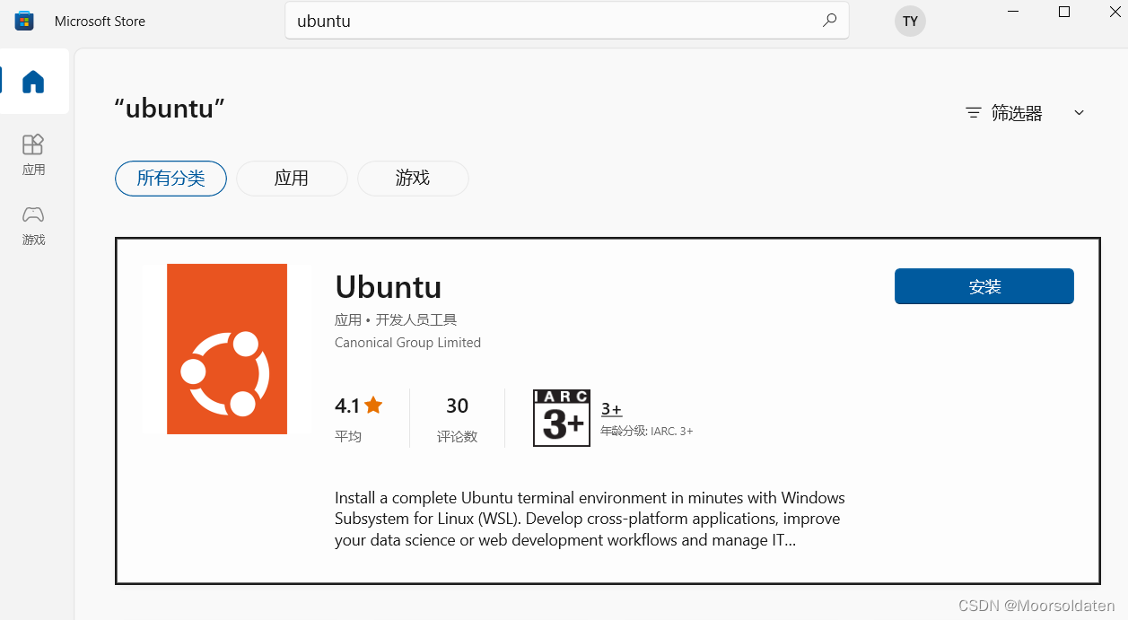Click the Microsoft Store logo icon

[x=22, y=20]
